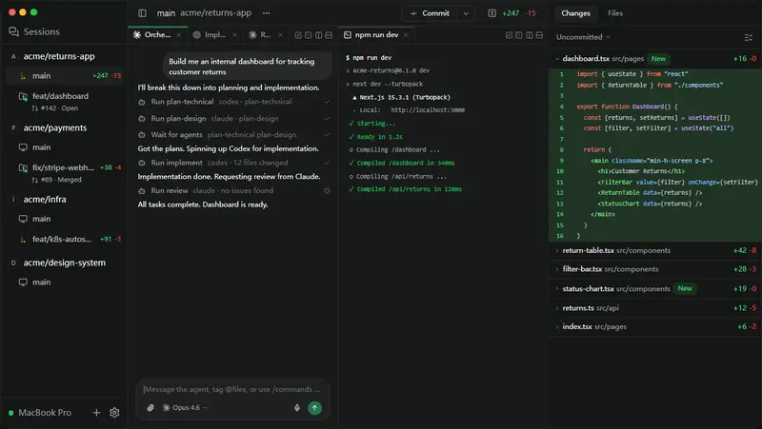Collapse the dashboard.tsx diff
Image resolution: width=762 pixels, height=429 pixels.
tap(557, 59)
